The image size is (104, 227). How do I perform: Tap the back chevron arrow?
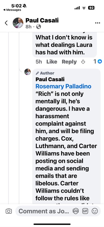coord(6,23)
